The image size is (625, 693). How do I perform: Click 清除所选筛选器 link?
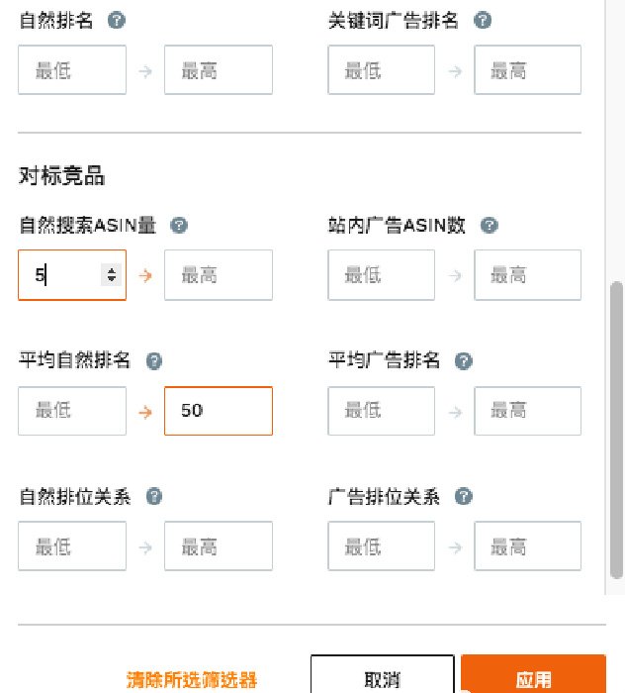192,680
